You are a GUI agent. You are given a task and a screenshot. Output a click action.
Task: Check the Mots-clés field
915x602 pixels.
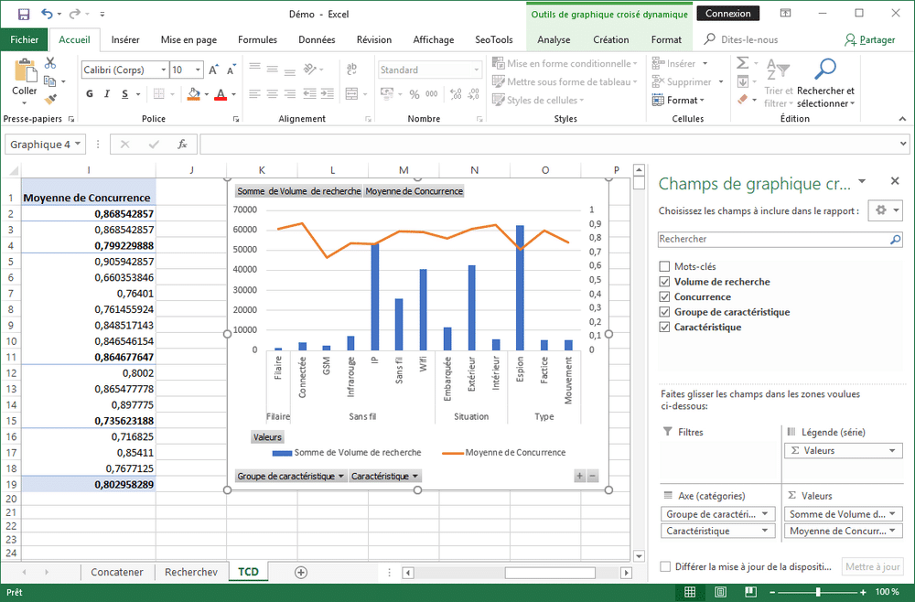pos(664,266)
